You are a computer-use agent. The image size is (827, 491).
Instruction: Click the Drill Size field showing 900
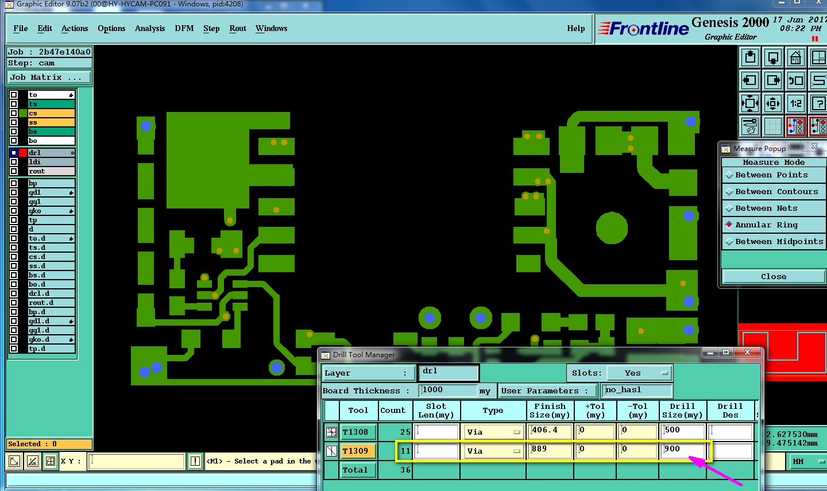point(683,451)
